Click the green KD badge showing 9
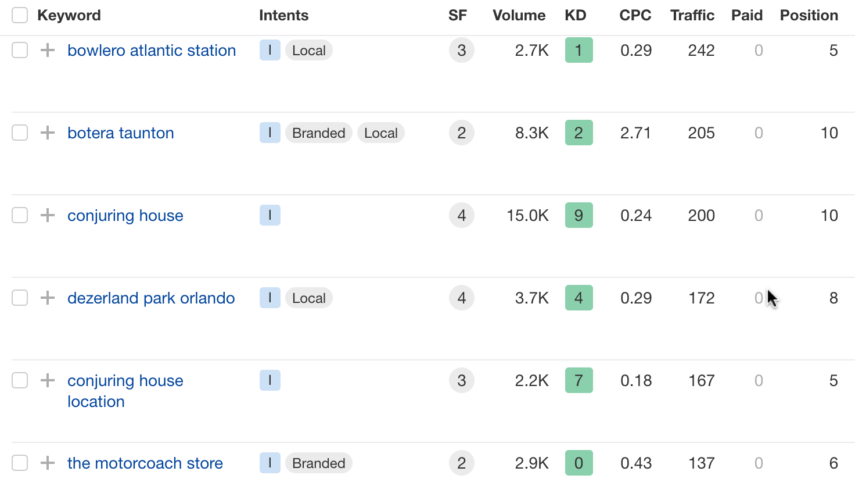Screen dimensions: 855x500 click(579, 215)
